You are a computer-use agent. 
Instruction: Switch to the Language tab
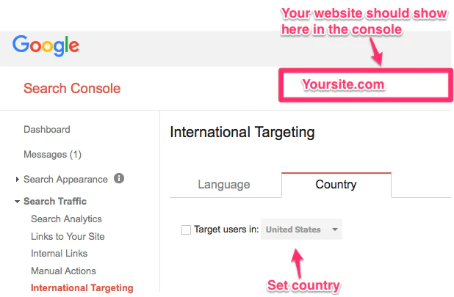click(x=224, y=184)
